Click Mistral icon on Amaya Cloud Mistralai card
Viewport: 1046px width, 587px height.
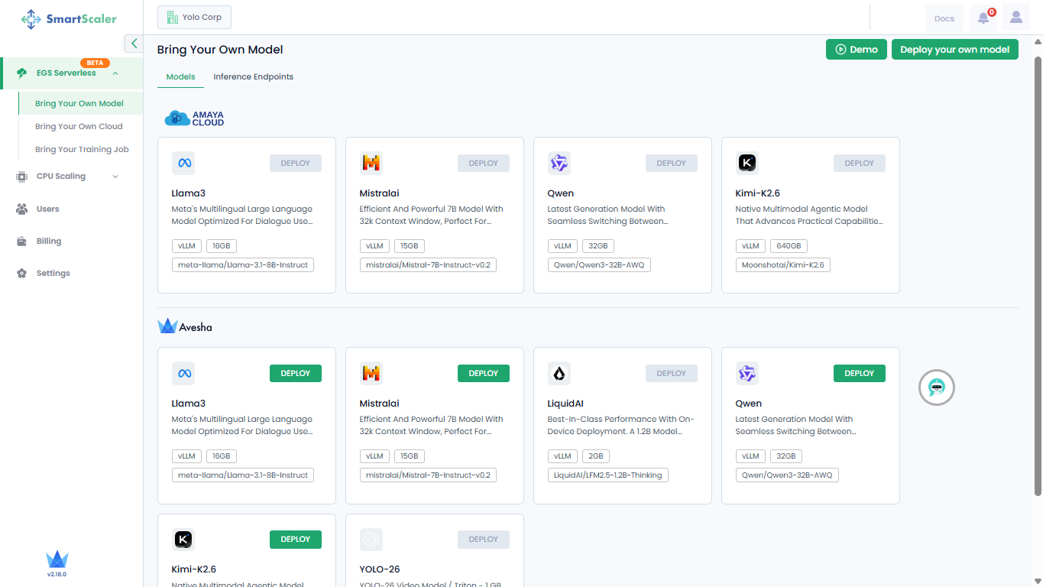371,163
